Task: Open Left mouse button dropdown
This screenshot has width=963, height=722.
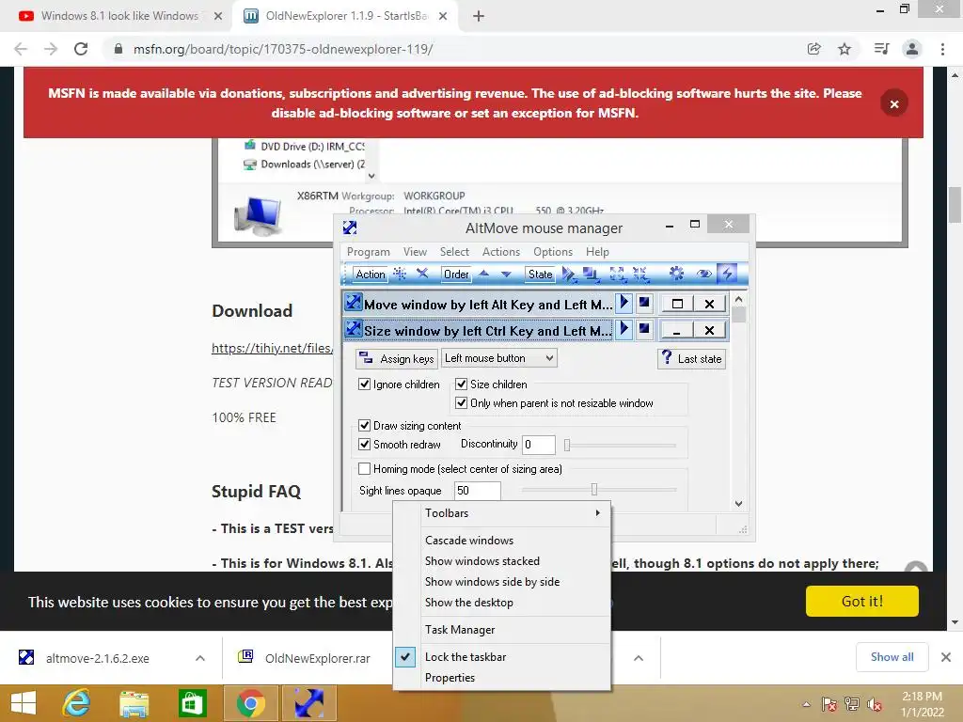Action: pyautogui.click(x=499, y=358)
